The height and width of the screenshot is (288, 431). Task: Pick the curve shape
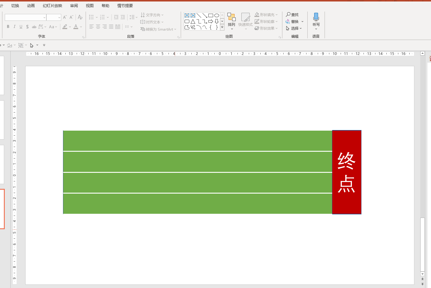coord(205,27)
